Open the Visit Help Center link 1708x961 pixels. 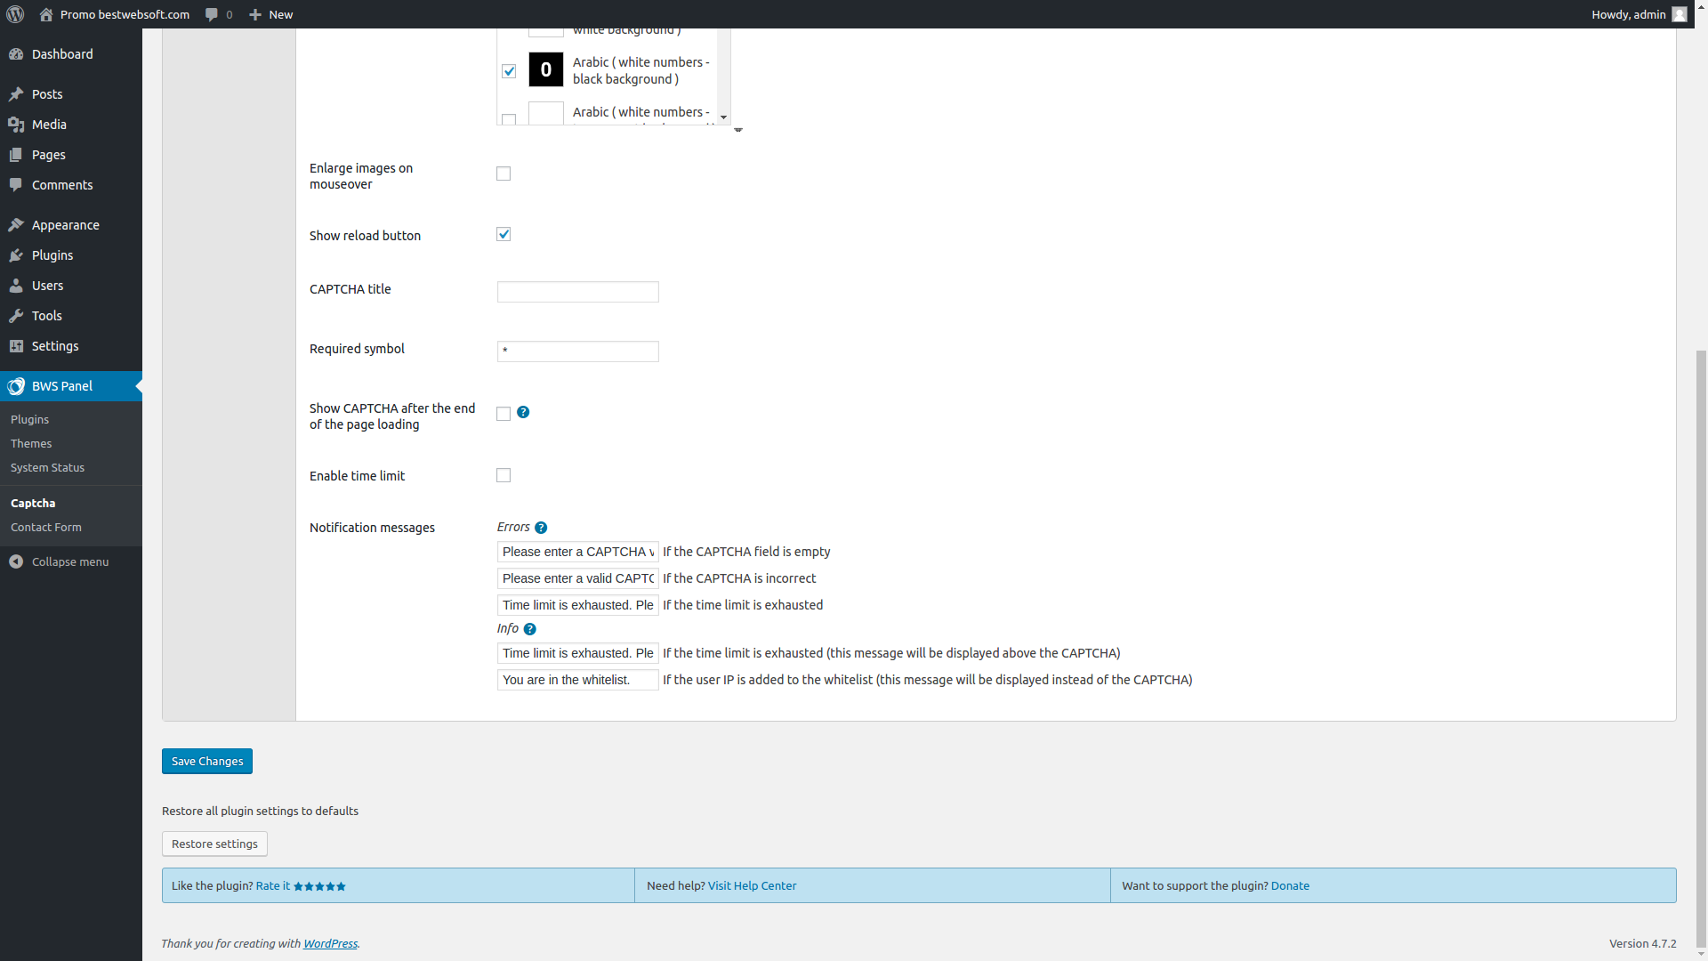coord(752,885)
